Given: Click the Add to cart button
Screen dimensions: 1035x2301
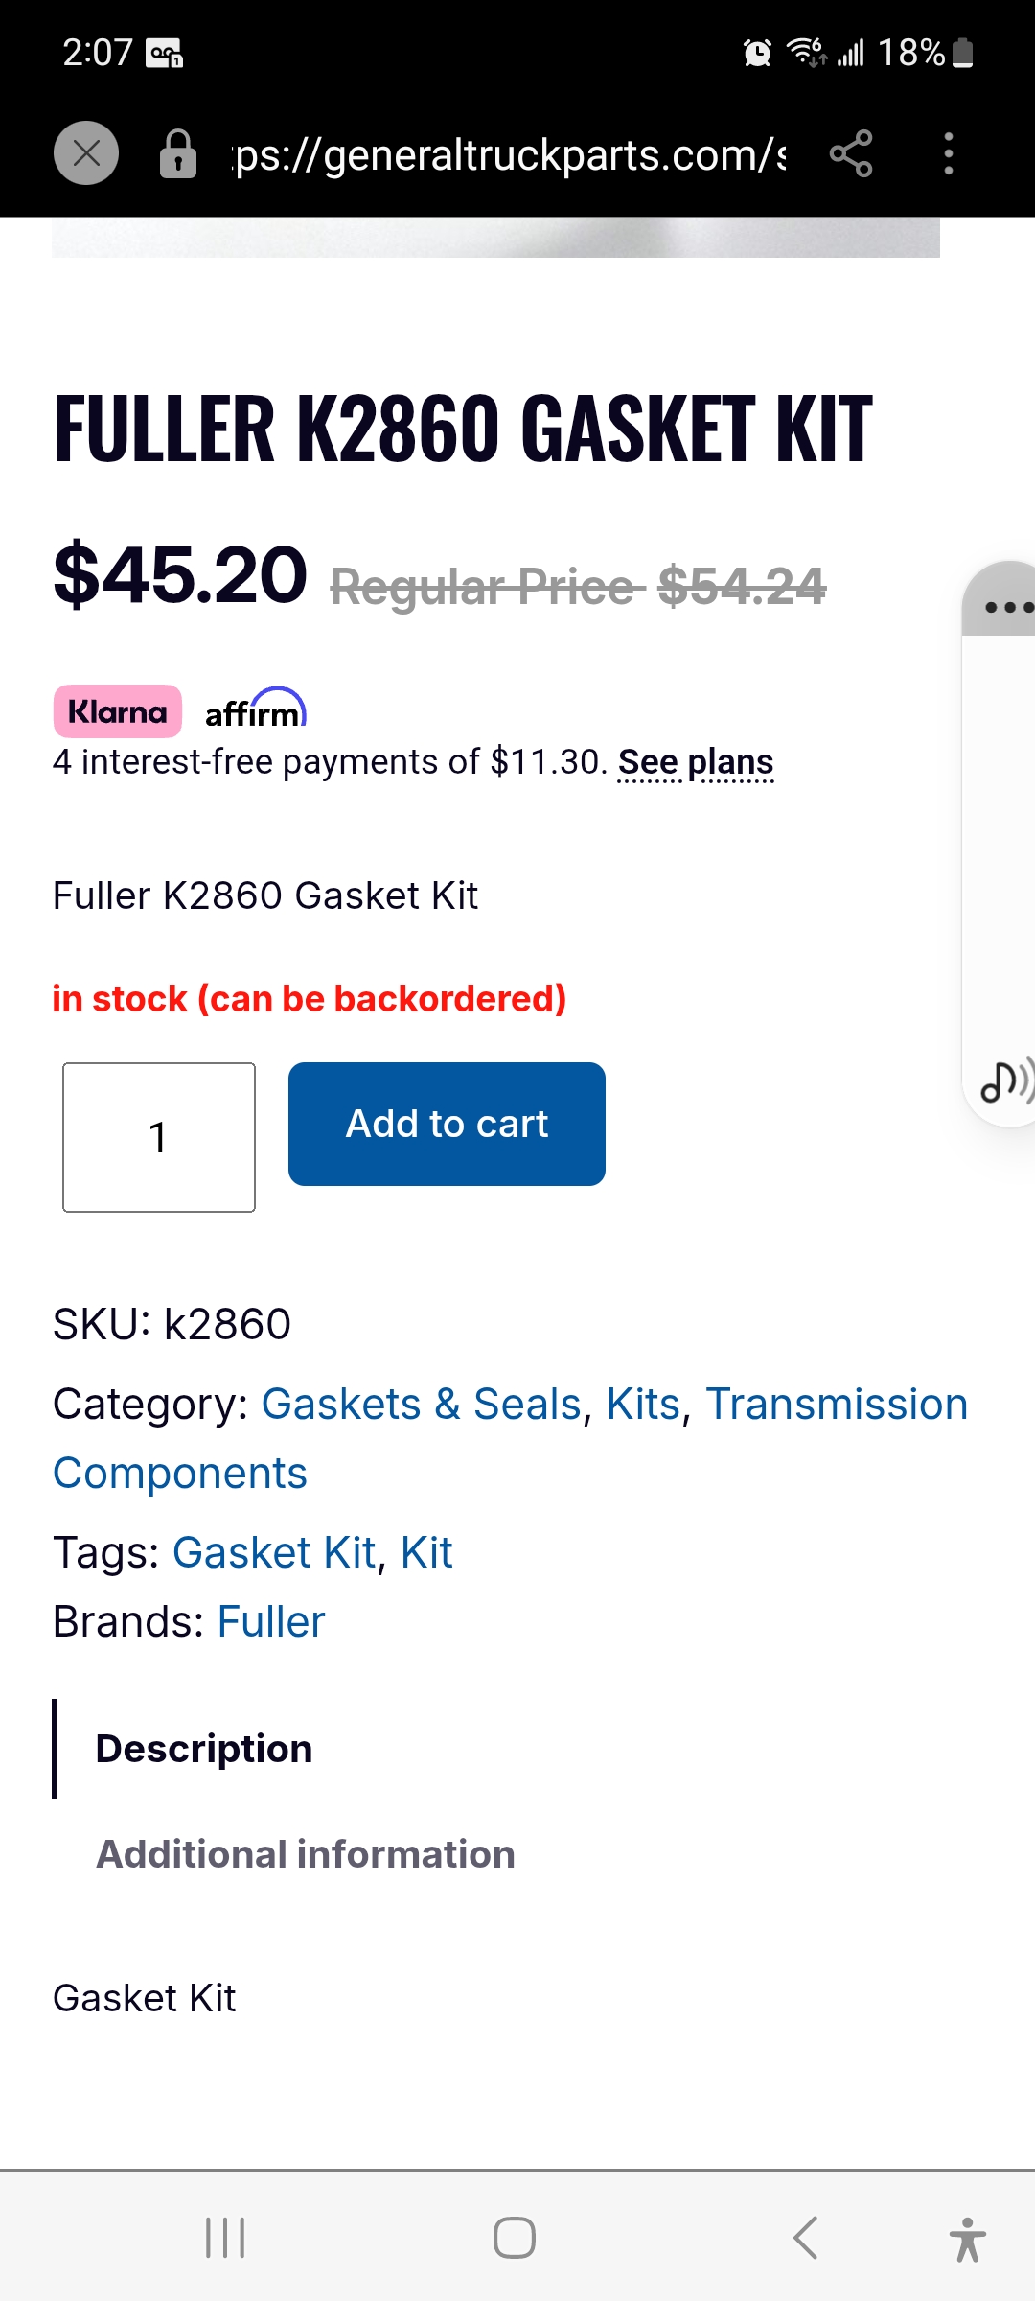Looking at the screenshot, I should [447, 1124].
